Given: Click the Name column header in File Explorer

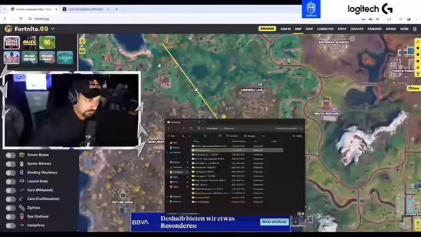Looking at the screenshot, I should pyautogui.click(x=196, y=142).
